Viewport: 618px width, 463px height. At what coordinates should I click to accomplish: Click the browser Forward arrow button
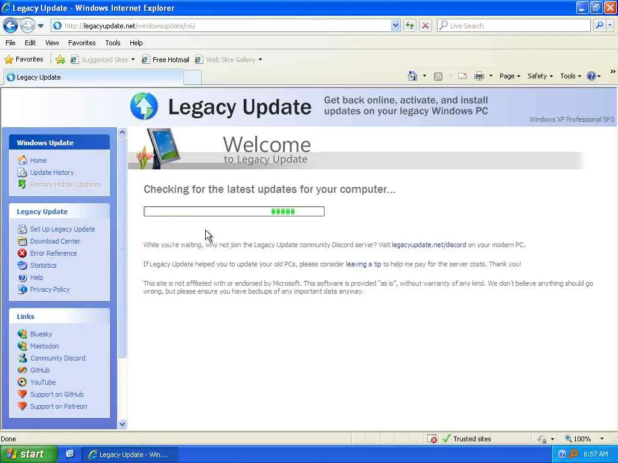[x=27, y=25]
